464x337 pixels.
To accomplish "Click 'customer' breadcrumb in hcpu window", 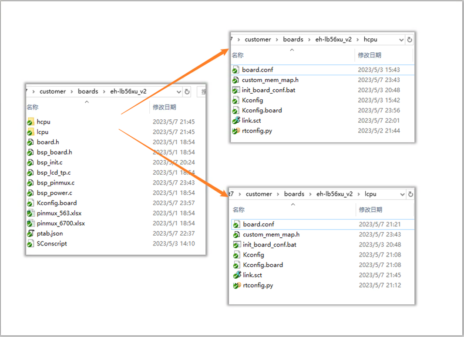I will [x=258, y=40].
